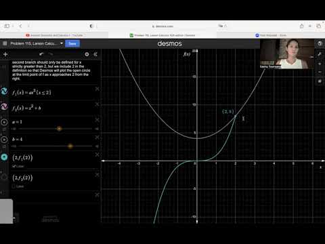325x244 pixels.
Task: Delete the f1(x) expression
Action: [x=97, y=89]
